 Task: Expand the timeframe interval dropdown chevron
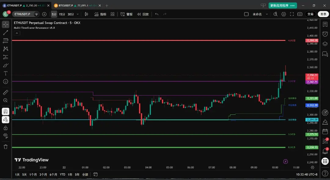pos(78,14)
